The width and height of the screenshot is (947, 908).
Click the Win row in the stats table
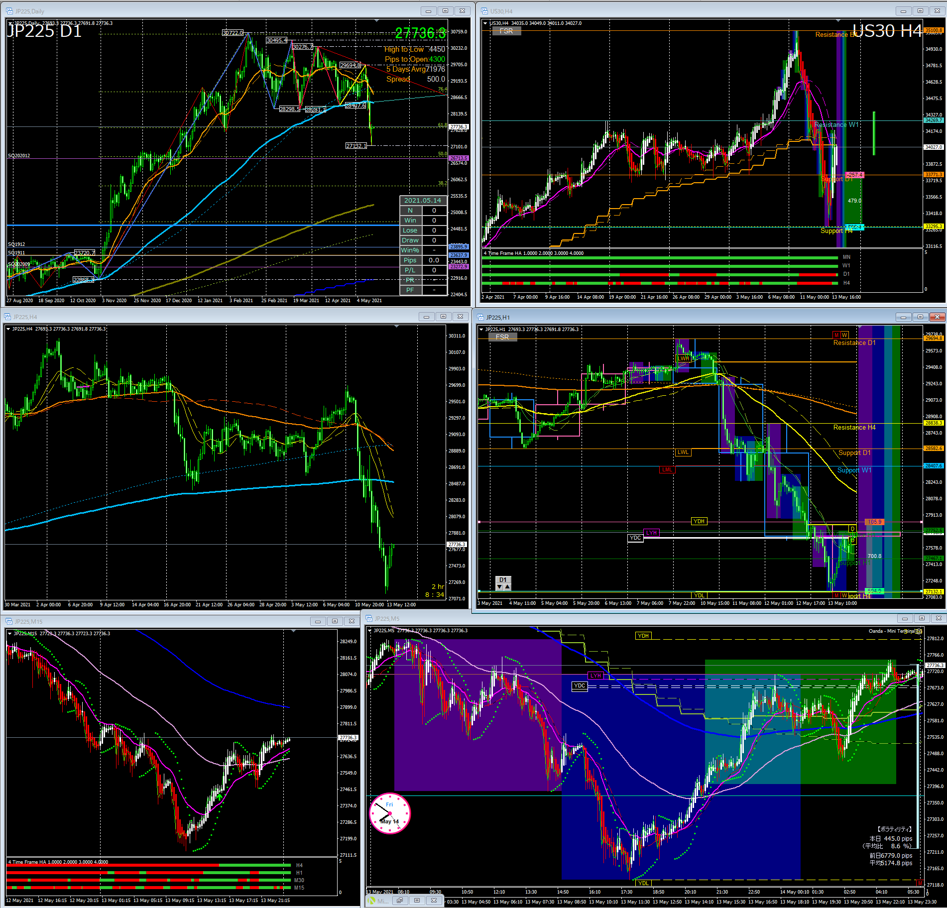[423, 220]
